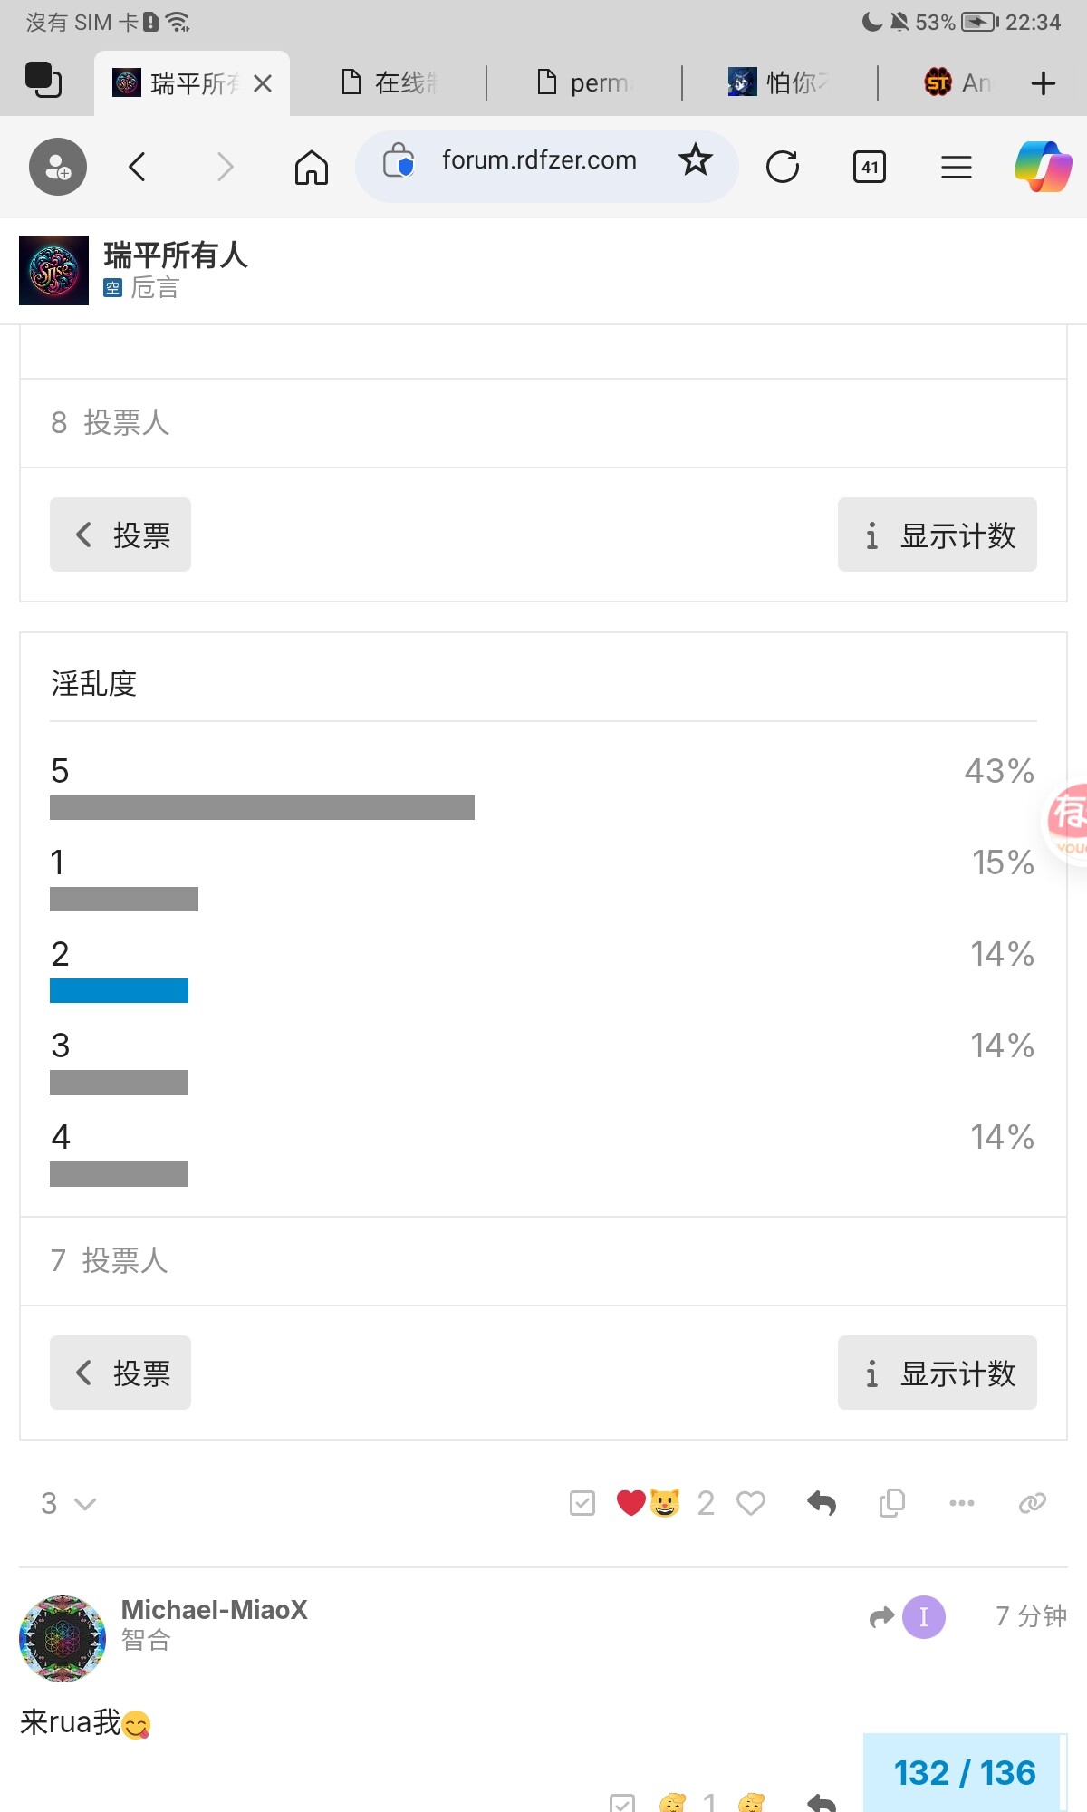Show the 41 open tabs overview
1087x1812 pixels.
point(870,167)
